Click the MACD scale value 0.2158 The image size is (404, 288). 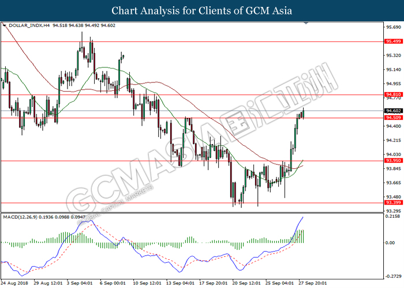pyautogui.click(x=393, y=216)
